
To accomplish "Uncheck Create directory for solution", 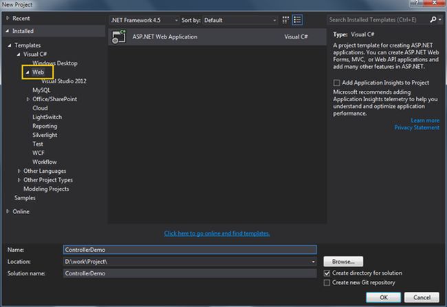I will (327, 273).
